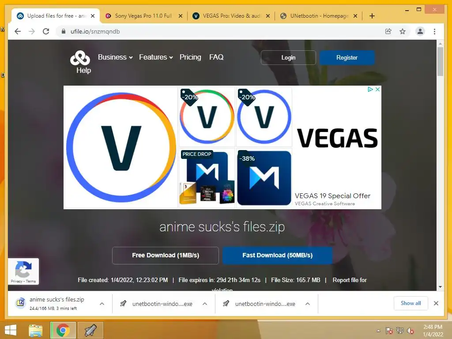Close the downloads bar

coord(436,303)
